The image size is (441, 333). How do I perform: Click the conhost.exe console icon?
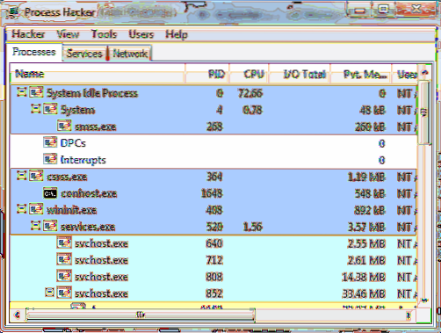click(50, 193)
